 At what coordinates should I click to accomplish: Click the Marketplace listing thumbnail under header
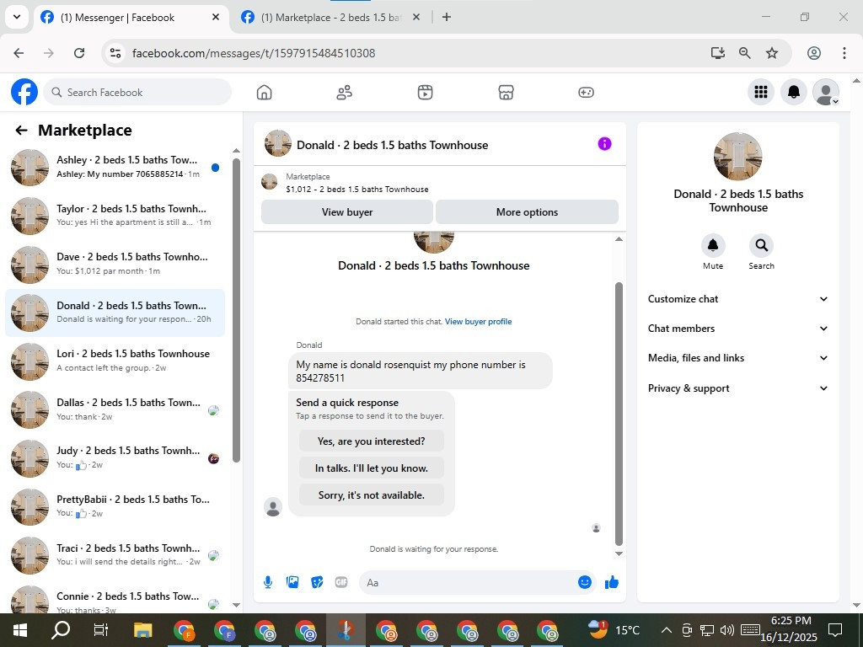click(x=269, y=182)
